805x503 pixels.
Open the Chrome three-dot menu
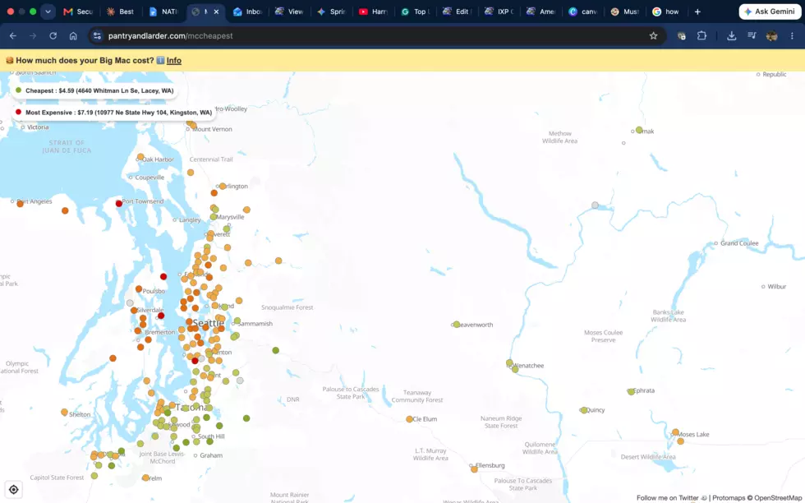(x=792, y=36)
